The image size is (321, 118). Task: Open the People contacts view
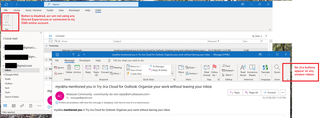click(22, 106)
